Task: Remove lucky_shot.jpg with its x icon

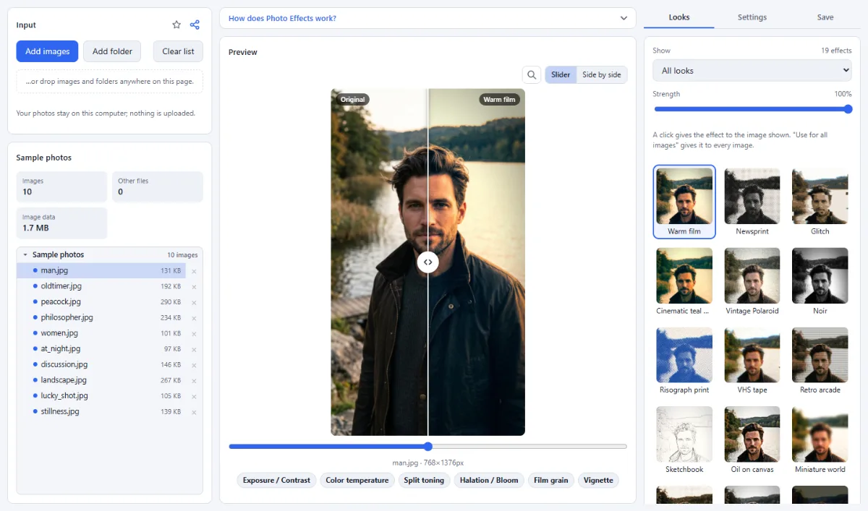Action: click(x=194, y=396)
